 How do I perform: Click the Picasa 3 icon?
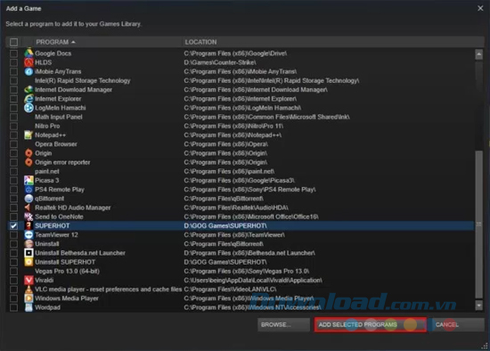click(x=29, y=180)
